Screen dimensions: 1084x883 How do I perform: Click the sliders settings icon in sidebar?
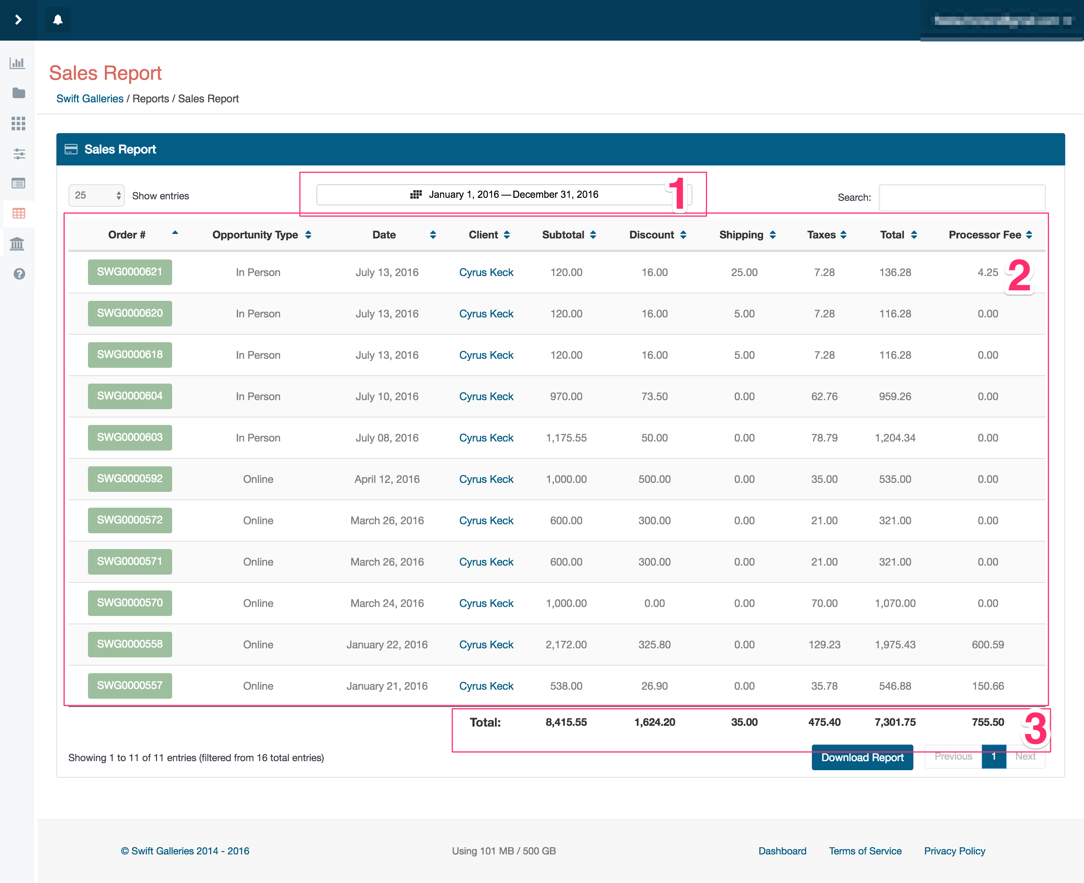tap(19, 153)
